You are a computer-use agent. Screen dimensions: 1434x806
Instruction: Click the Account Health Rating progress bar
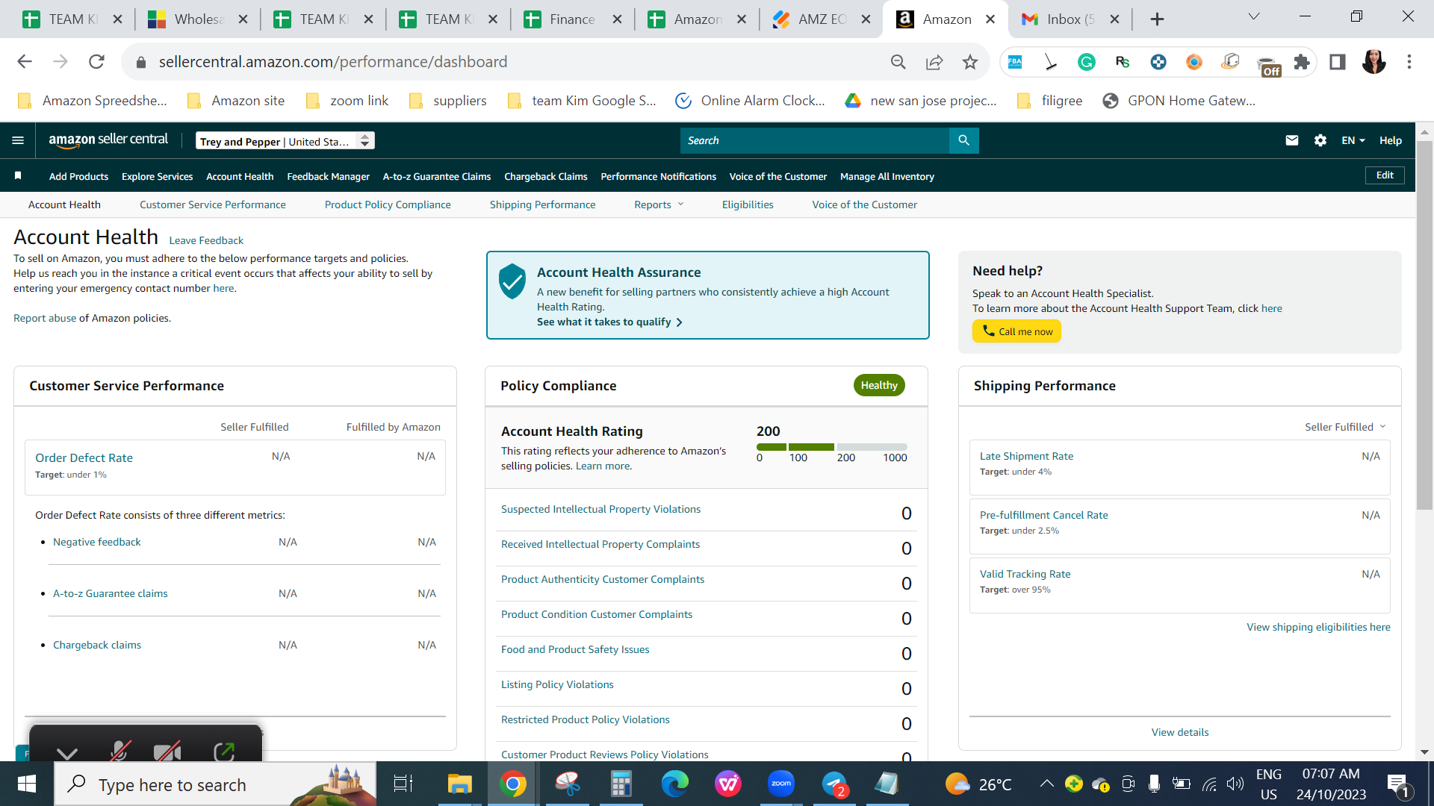click(832, 447)
